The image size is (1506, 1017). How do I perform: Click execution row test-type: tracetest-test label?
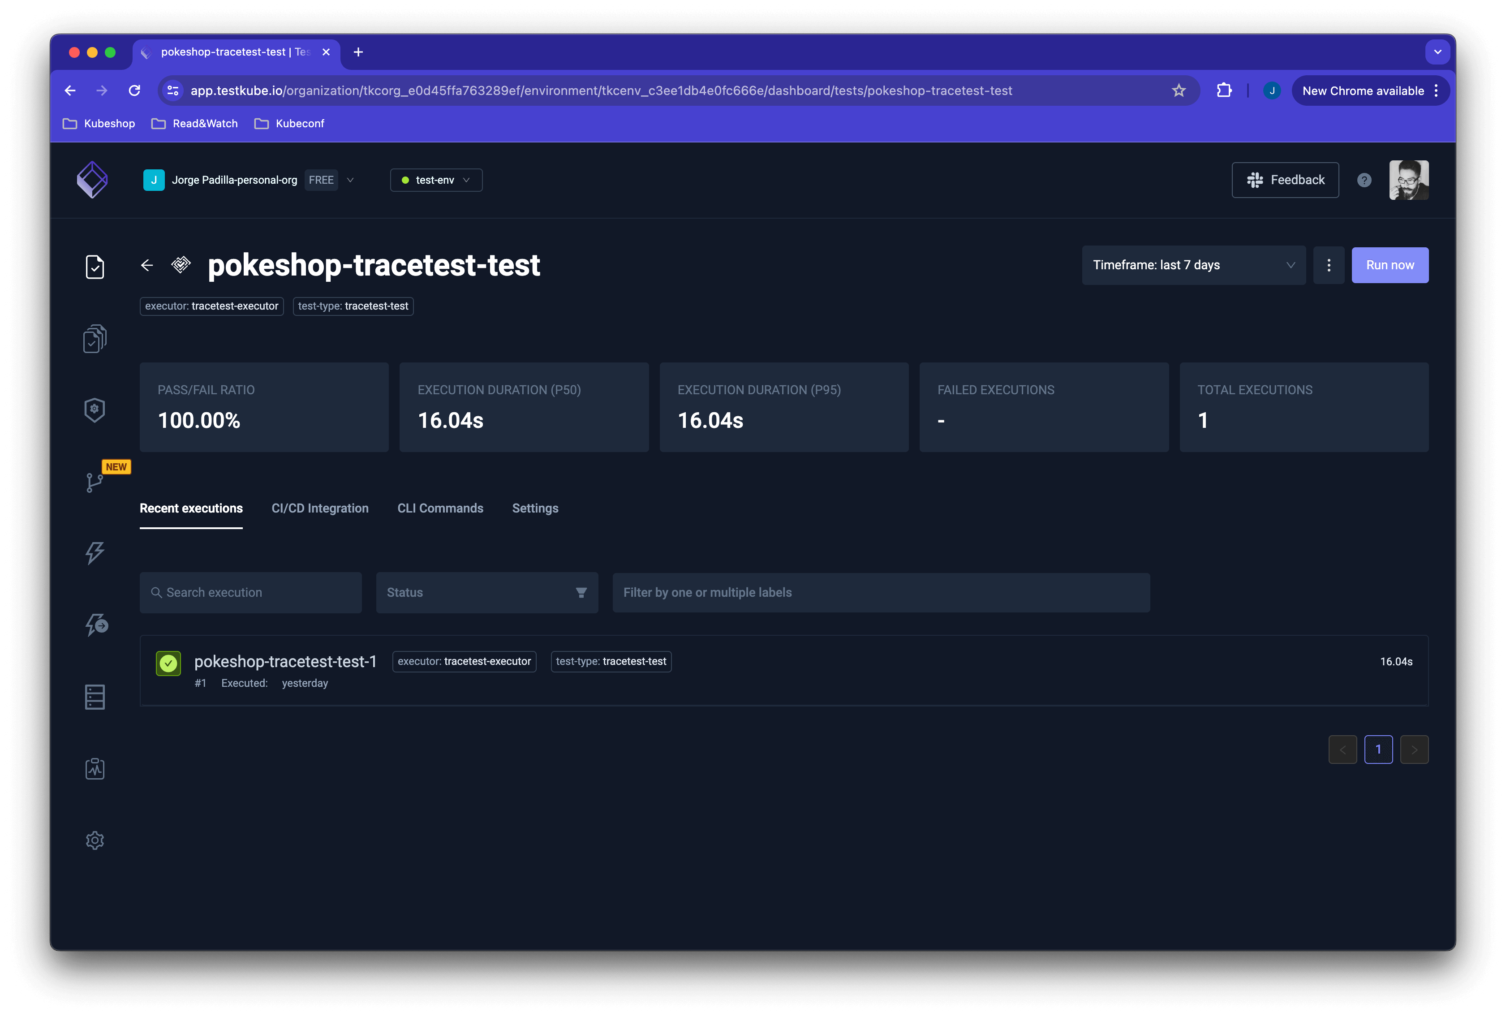coord(611,661)
